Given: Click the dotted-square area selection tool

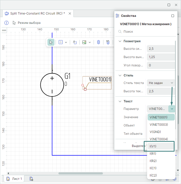Looking at the screenshot, I should coord(61,42).
